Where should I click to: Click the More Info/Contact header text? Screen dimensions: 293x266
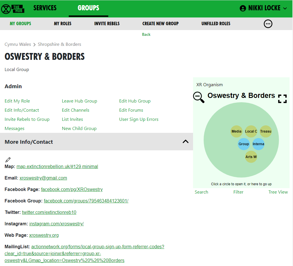click(x=29, y=142)
